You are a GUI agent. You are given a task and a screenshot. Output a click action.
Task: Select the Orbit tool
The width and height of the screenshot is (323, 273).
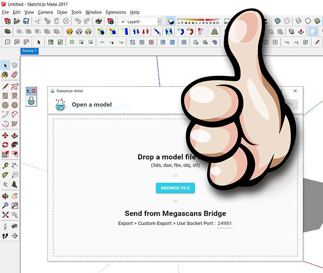5,196
